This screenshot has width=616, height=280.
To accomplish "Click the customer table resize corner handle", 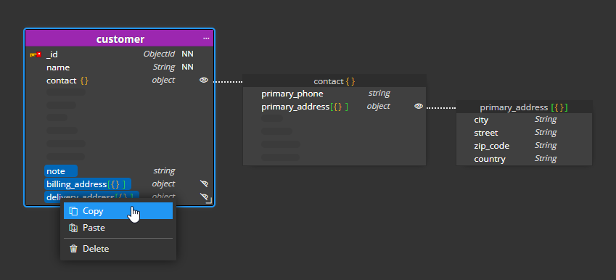I will (x=209, y=201).
